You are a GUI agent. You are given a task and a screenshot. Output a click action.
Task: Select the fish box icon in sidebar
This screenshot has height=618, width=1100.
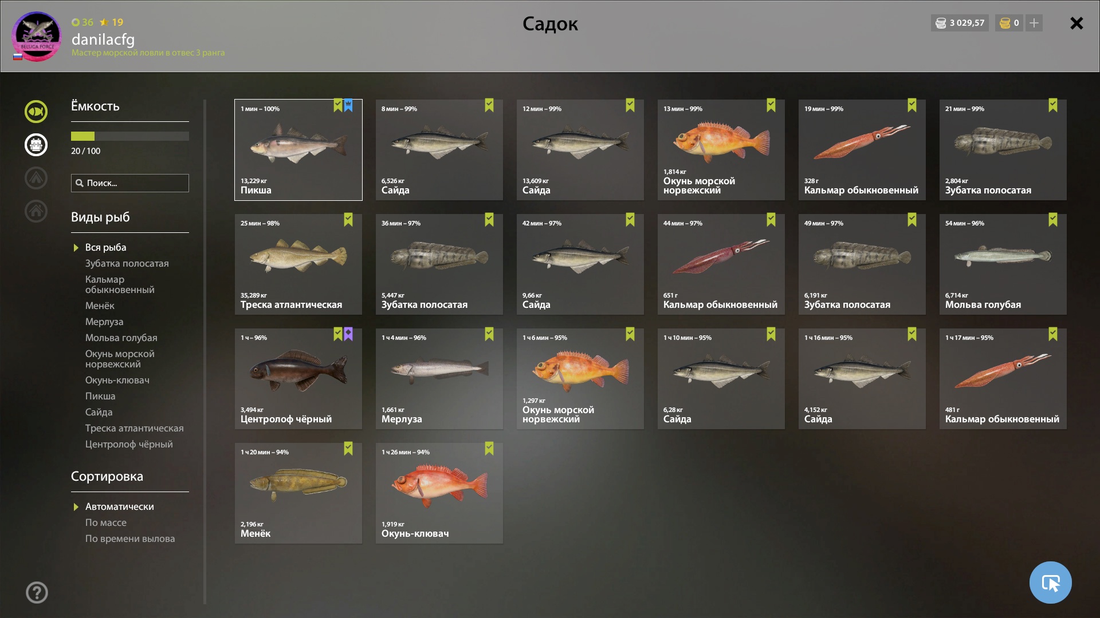point(36,145)
